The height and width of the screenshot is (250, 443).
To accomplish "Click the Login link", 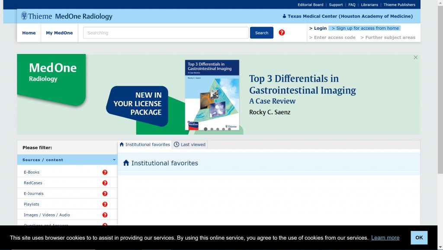I will [318, 28].
